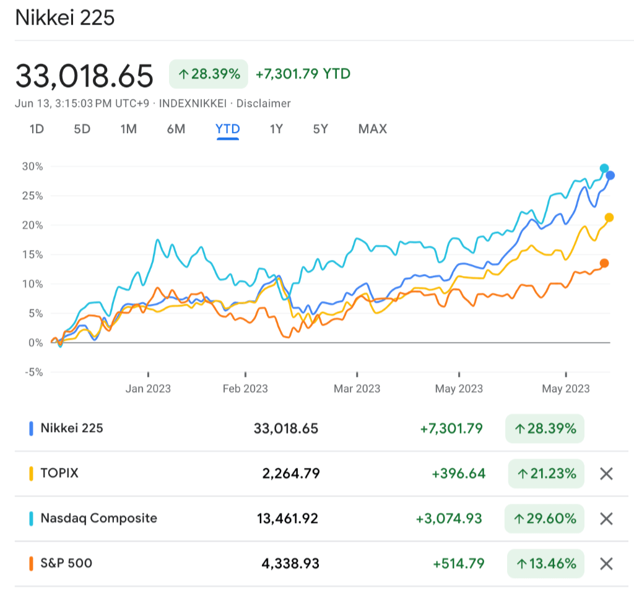Click the Nasdaq value 13,461.92
634x596 pixels.
[x=287, y=519]
